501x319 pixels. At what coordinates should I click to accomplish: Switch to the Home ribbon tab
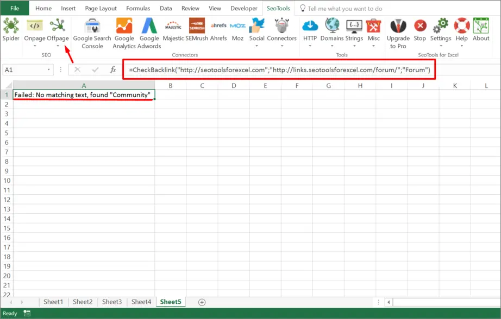(43, 8)
